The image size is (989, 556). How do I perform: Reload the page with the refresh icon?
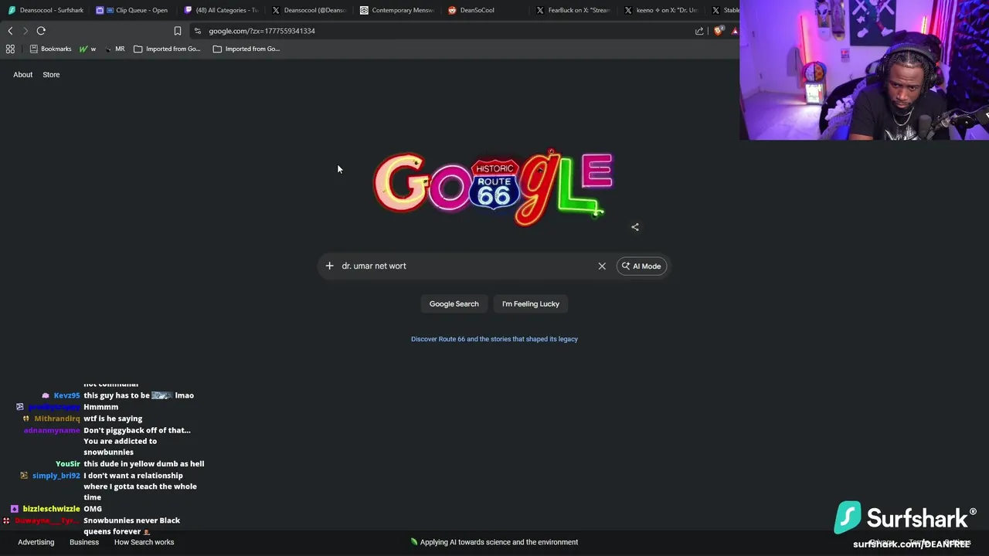(x=41, y=31)
